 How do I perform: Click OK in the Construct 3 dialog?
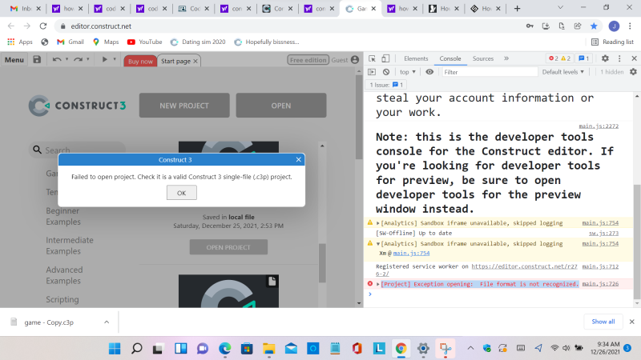pos(182,193)
